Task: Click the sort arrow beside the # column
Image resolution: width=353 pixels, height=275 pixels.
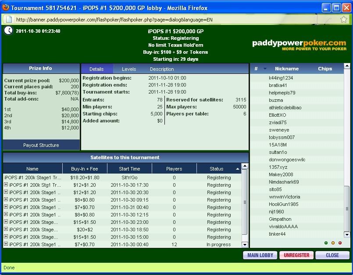Action: [265, 69]
